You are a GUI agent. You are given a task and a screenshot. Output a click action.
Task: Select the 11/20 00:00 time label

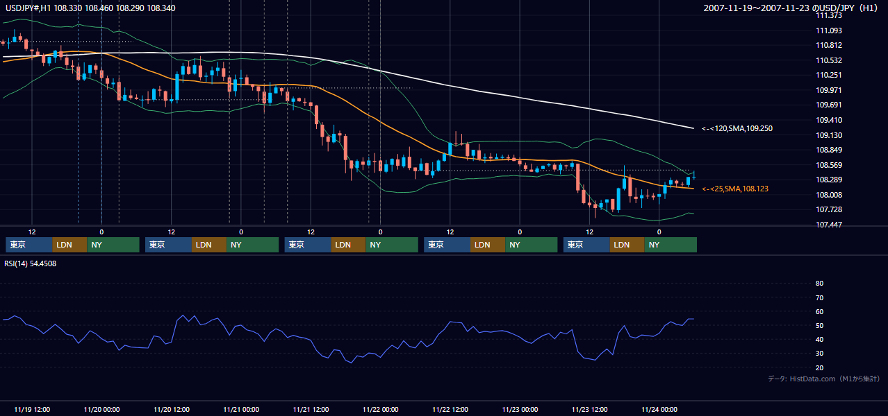[101, 409]
